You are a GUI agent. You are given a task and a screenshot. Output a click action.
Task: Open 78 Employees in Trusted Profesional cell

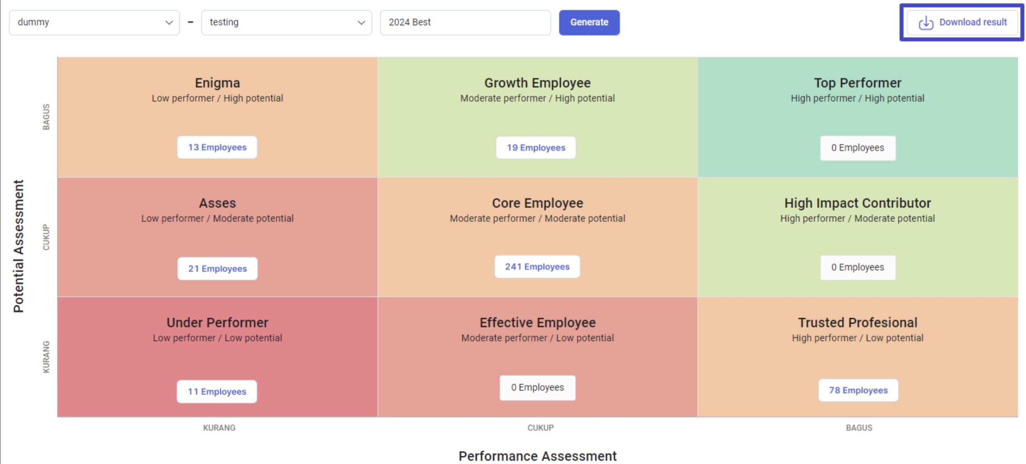858,390
